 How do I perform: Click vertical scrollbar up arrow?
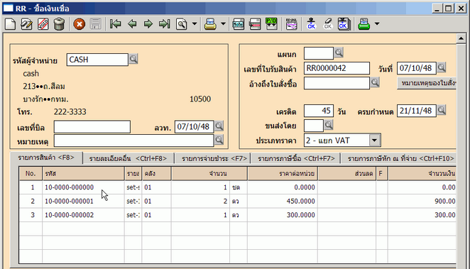[461, 38]
